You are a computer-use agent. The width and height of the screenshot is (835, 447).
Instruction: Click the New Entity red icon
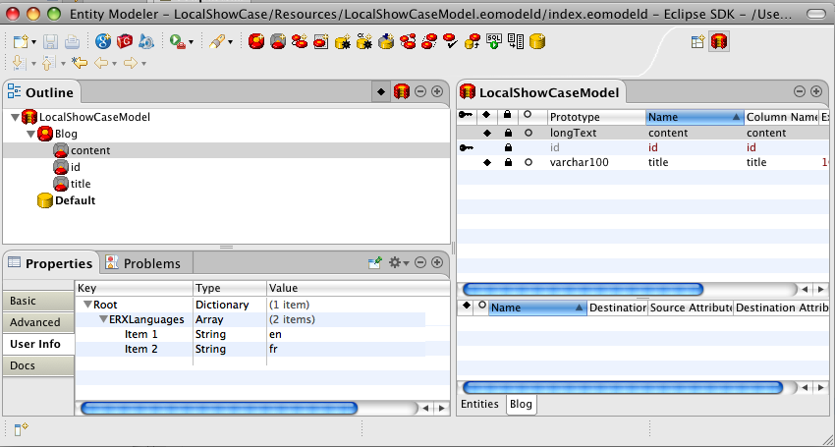256,41
